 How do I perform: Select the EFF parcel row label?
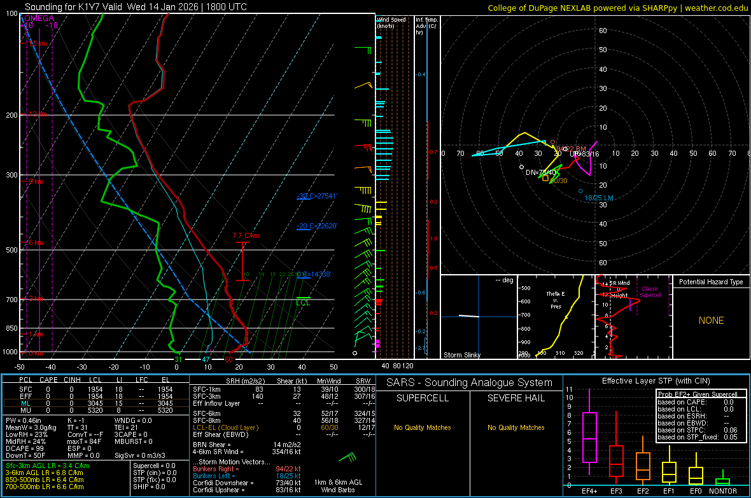click(x=25, y=396)
